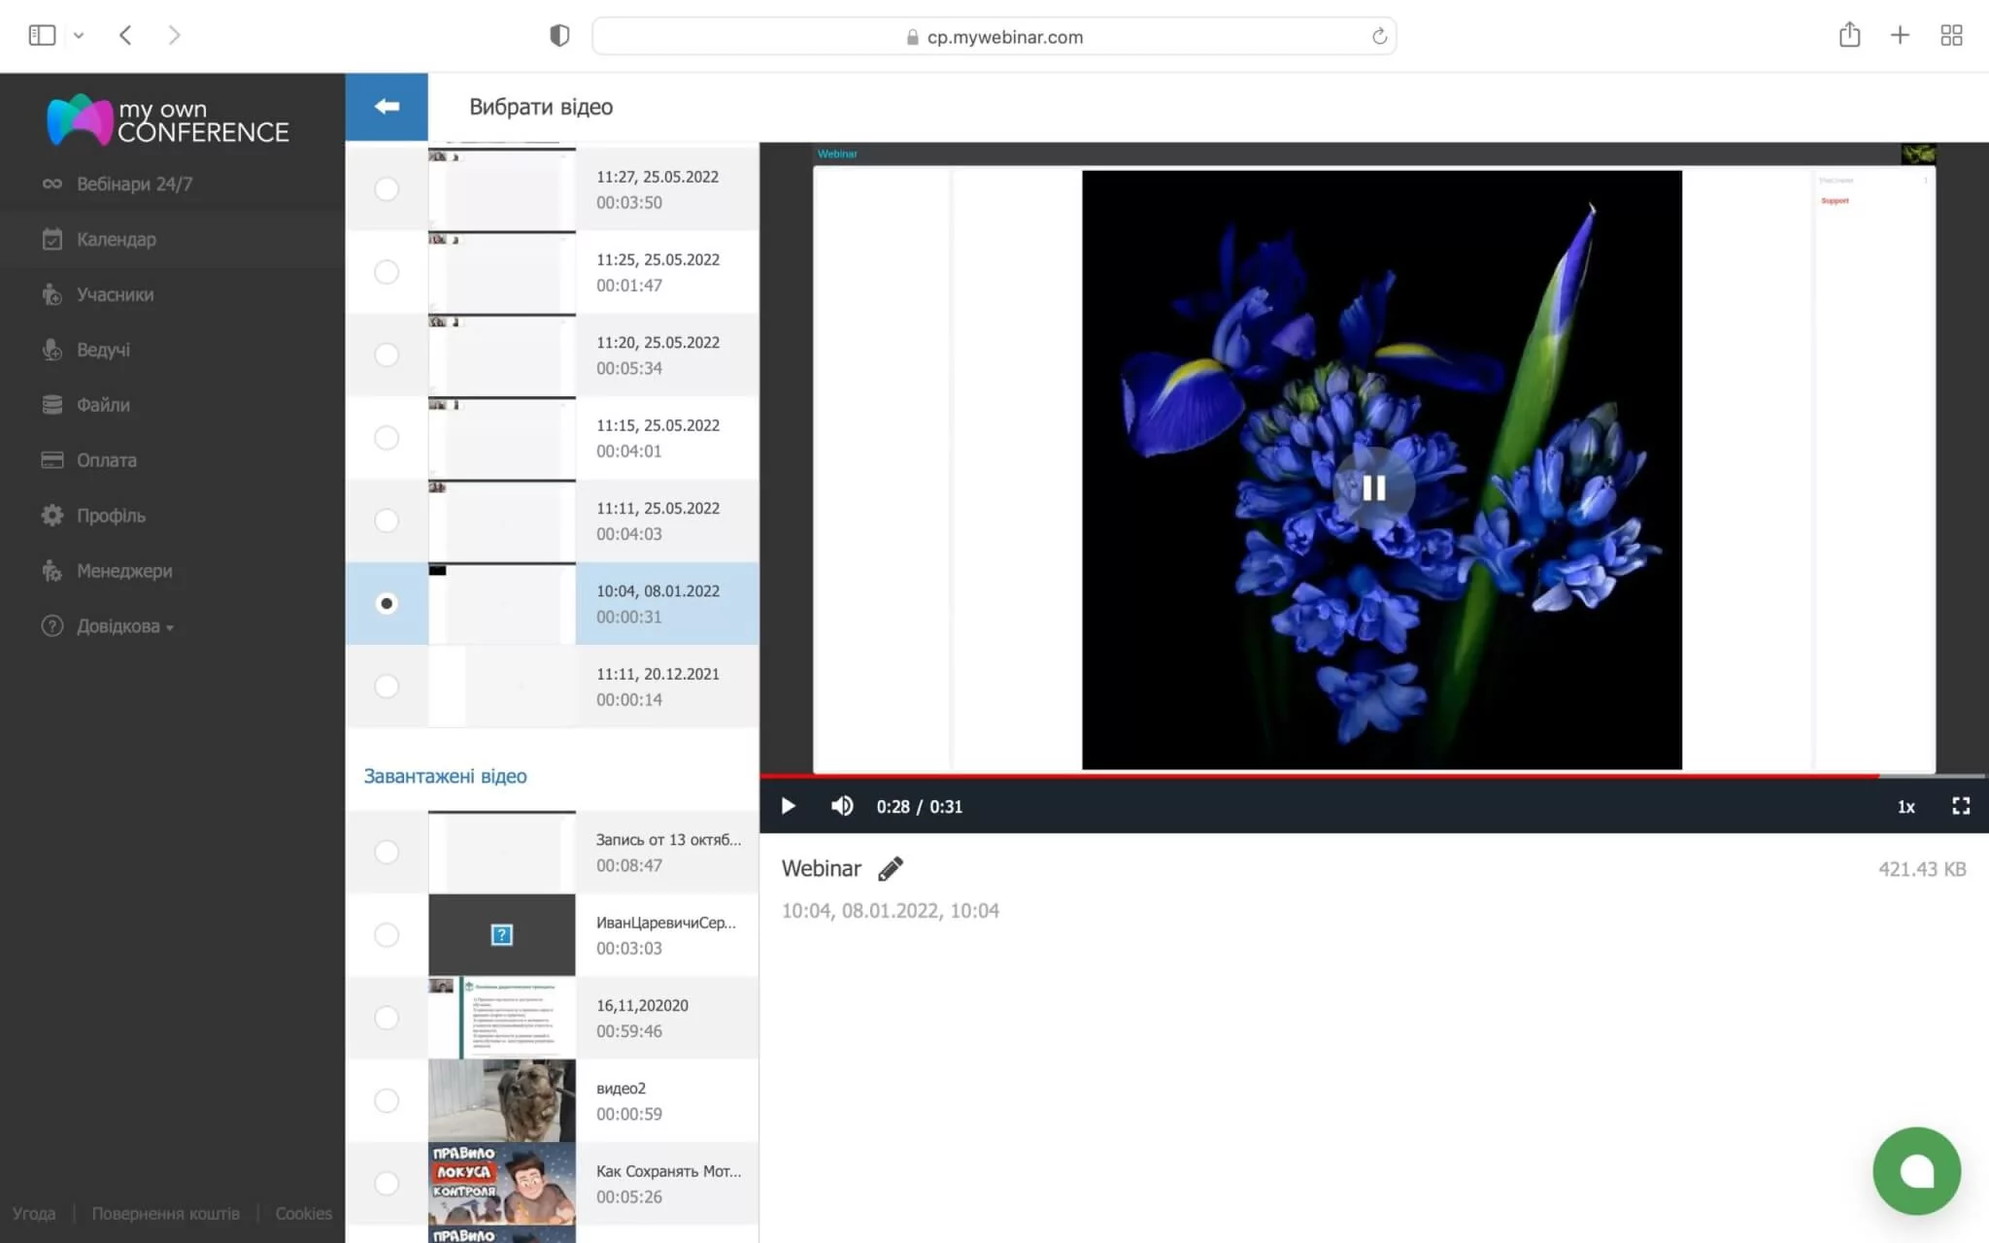The height and width of the screenshot is (1243, 1989).
Task: Select the 11:27, 25.05.2022 recording radio button
Action: 387,189
